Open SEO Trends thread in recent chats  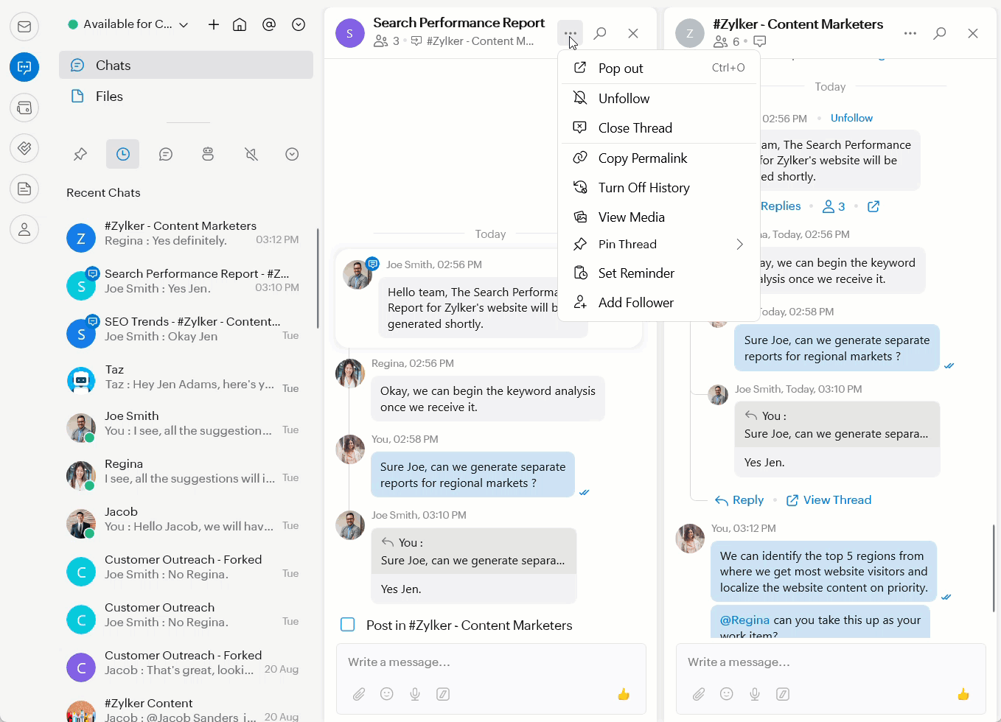pyautogui.click(x=186, y=329)
